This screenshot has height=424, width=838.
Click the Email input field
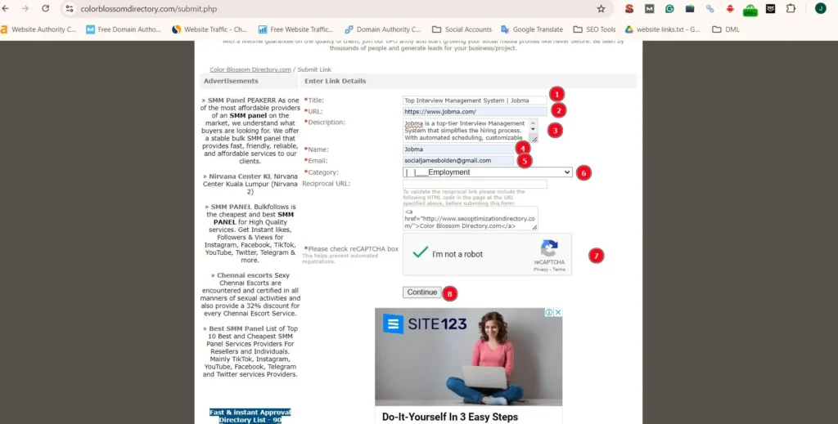tap(458, 161)
